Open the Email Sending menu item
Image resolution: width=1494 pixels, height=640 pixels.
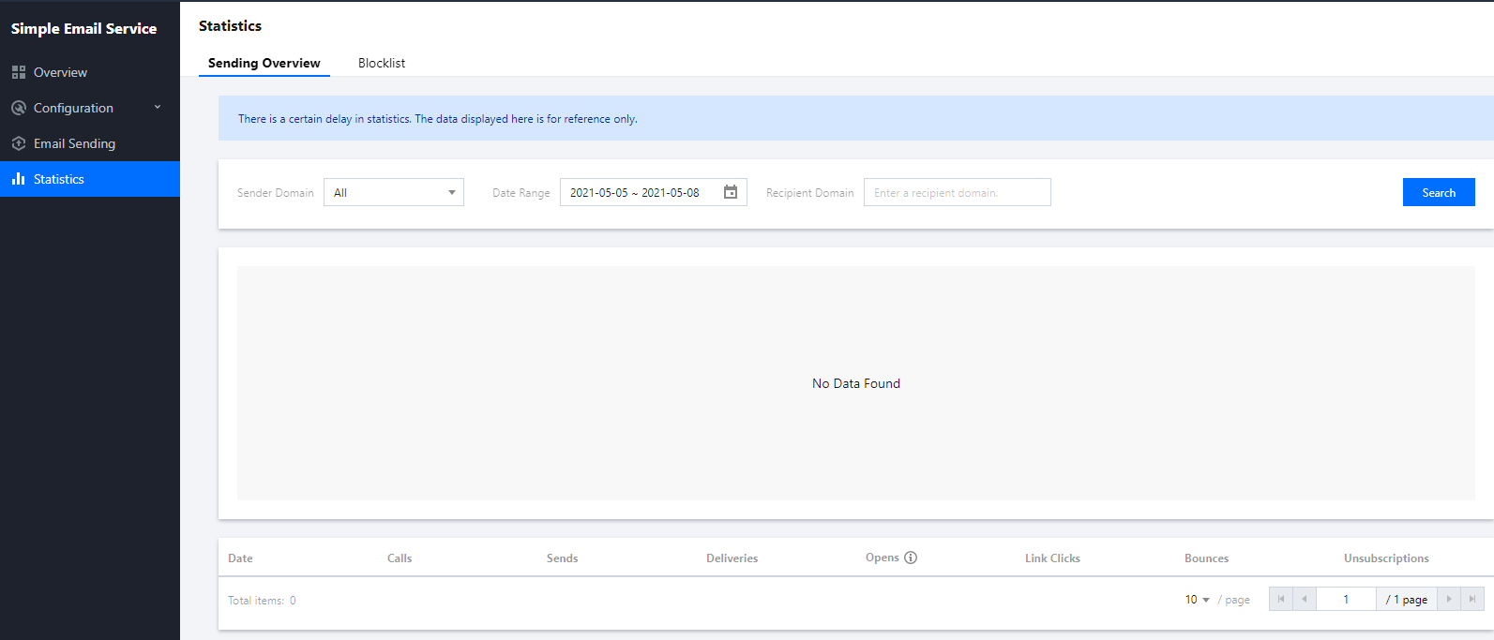[x=90, y=143]
